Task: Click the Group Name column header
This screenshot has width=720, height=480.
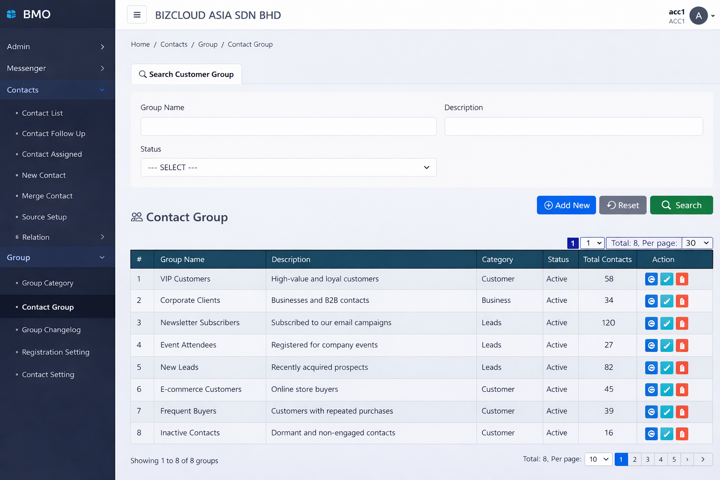Action: (x=210, y=259)
